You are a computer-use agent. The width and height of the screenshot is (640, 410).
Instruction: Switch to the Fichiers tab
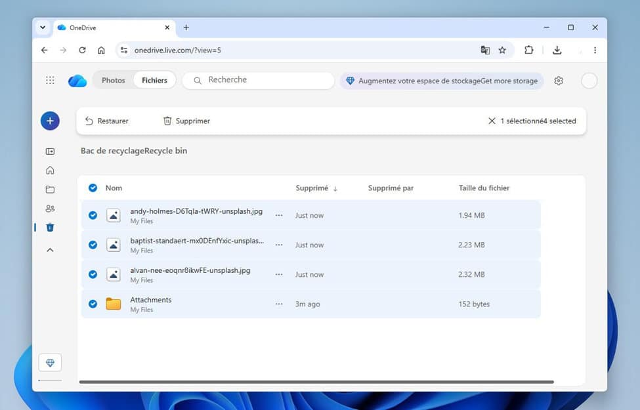coord(154,81)
